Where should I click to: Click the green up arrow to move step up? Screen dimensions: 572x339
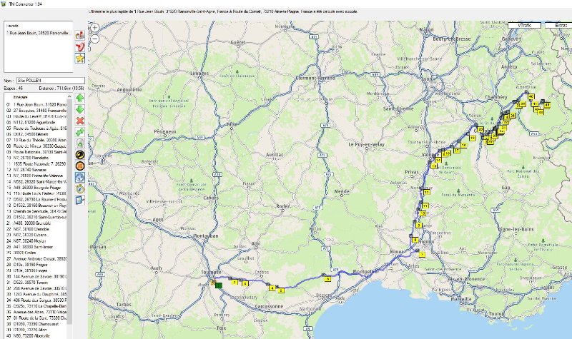[x=80, y=96]
